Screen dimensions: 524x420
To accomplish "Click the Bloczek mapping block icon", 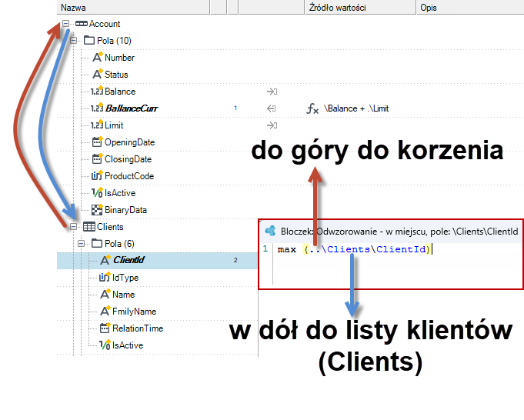I will (x=270, y=231).
